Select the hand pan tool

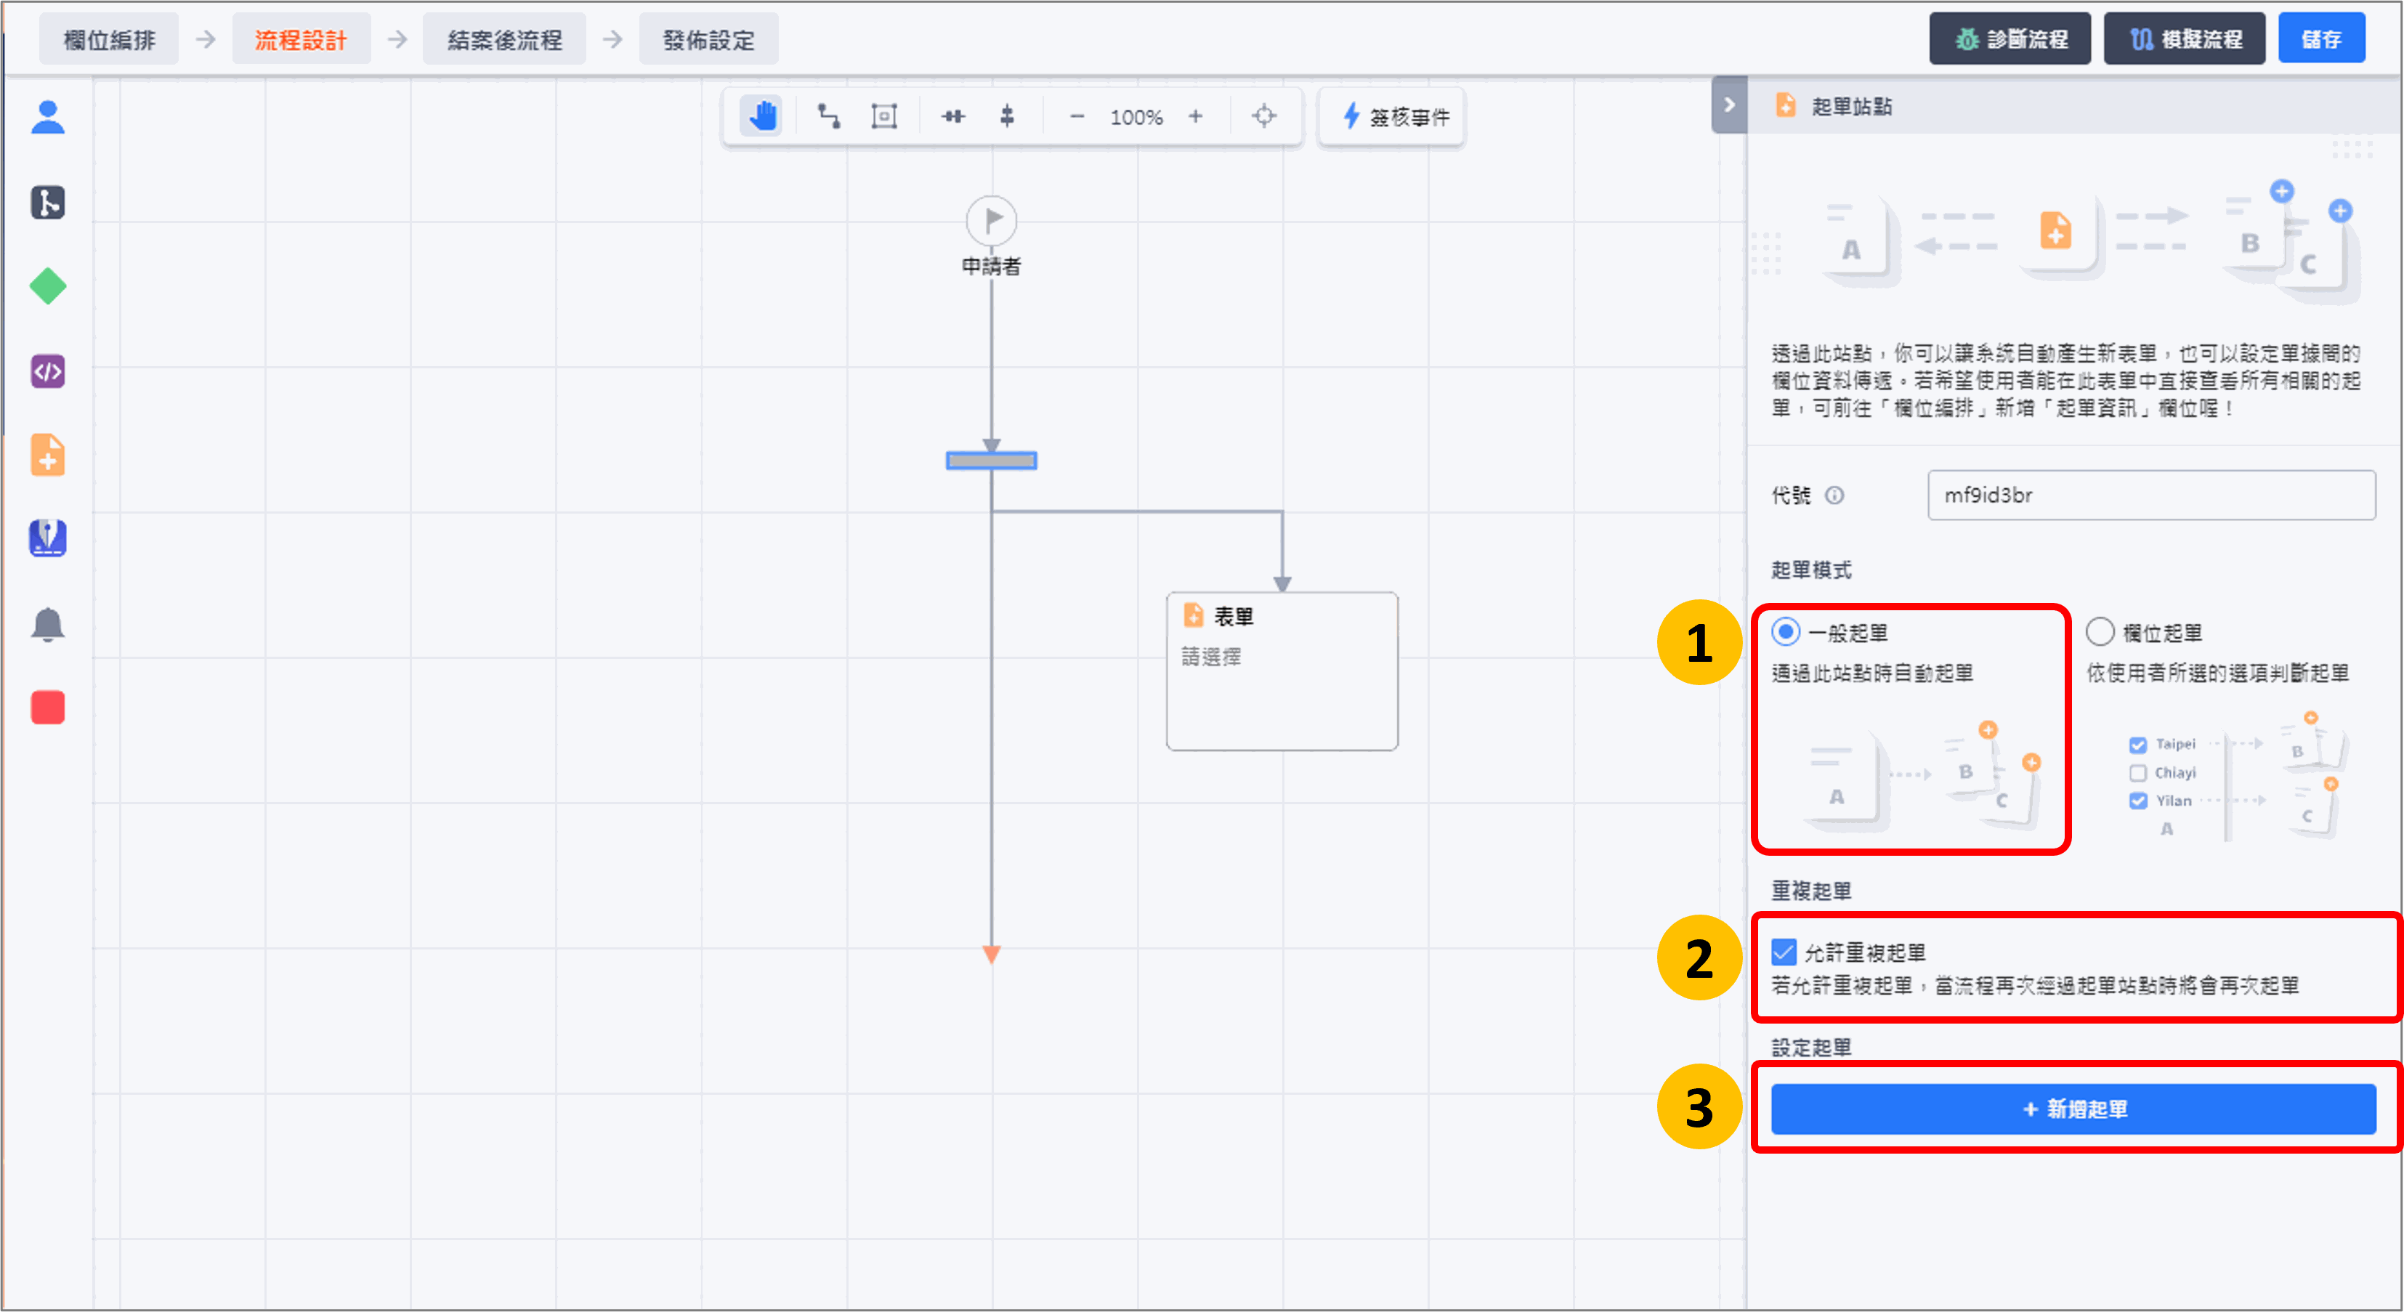coord(761,117)
